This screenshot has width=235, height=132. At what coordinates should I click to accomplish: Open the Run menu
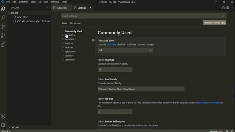46,2
